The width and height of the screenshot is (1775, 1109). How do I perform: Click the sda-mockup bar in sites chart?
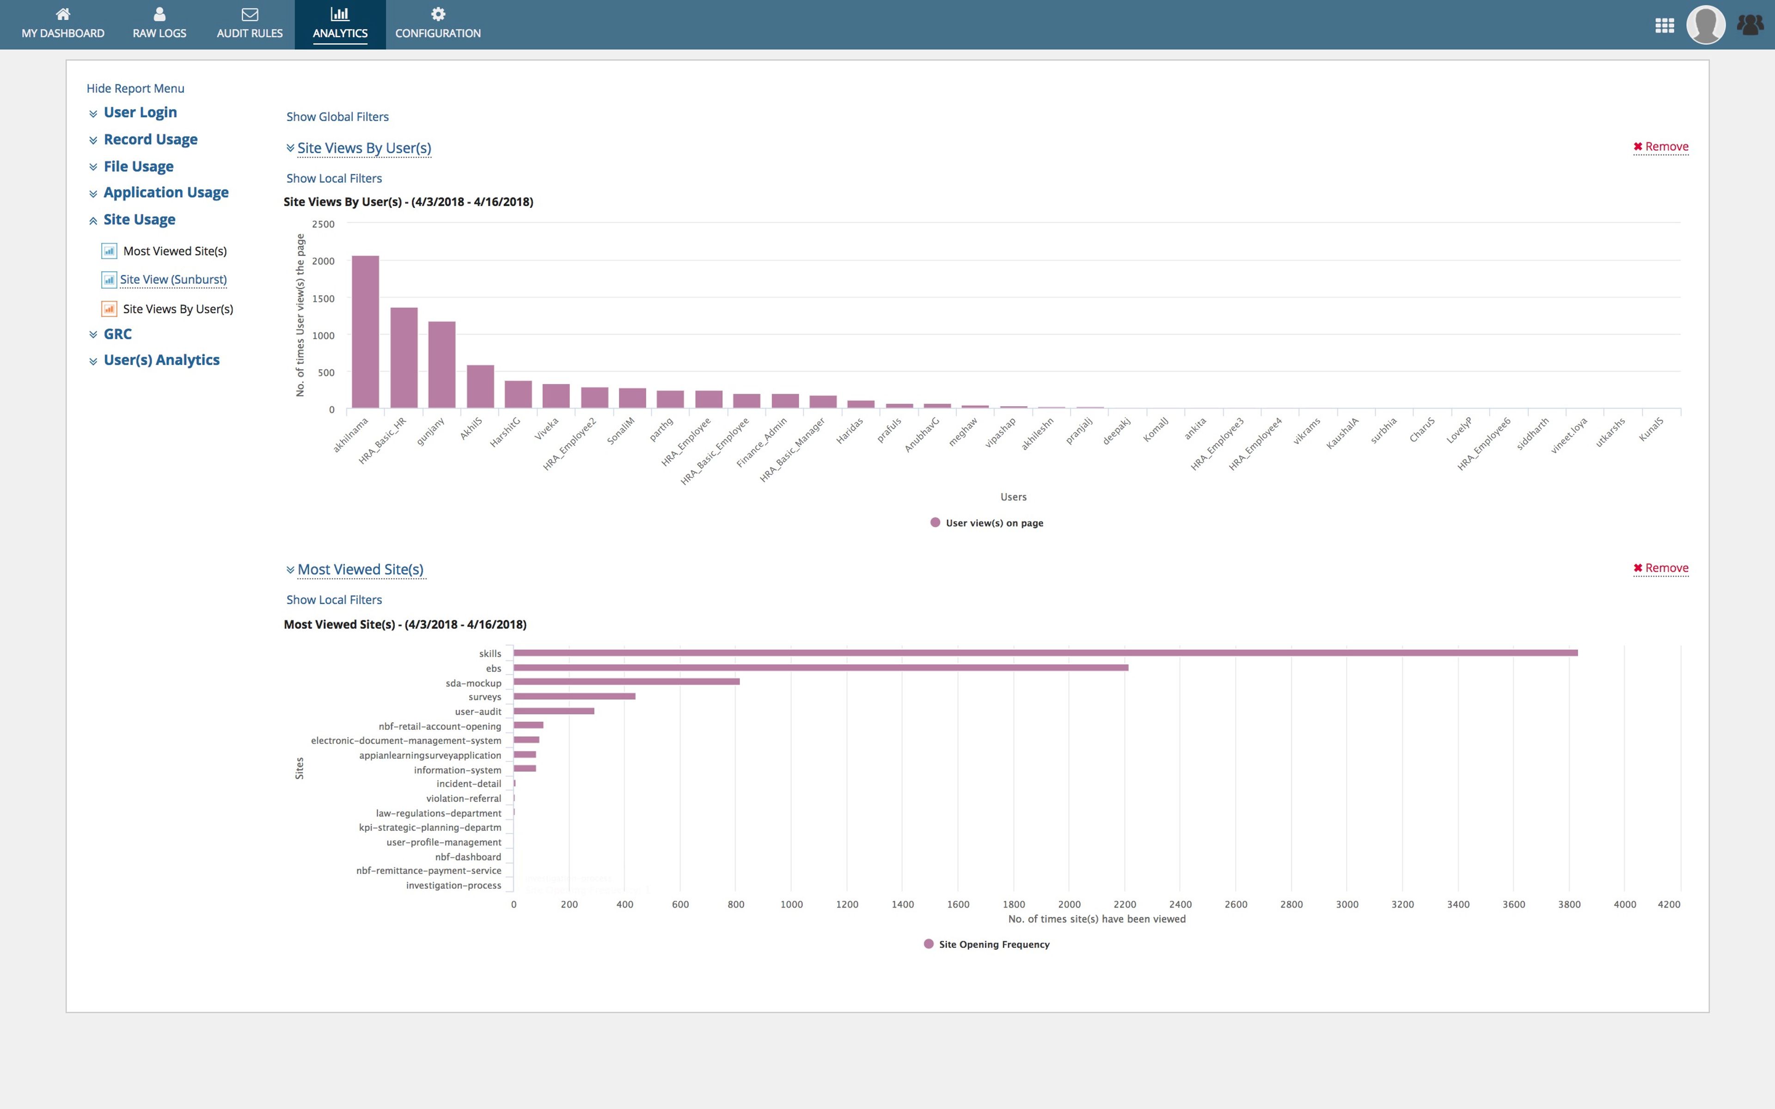pos(626,682)
